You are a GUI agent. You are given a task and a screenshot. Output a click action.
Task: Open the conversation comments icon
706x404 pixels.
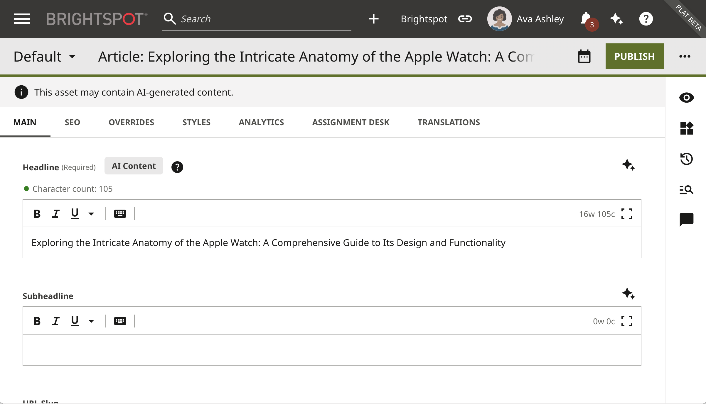pyautogui.click(x=686, y=220)
